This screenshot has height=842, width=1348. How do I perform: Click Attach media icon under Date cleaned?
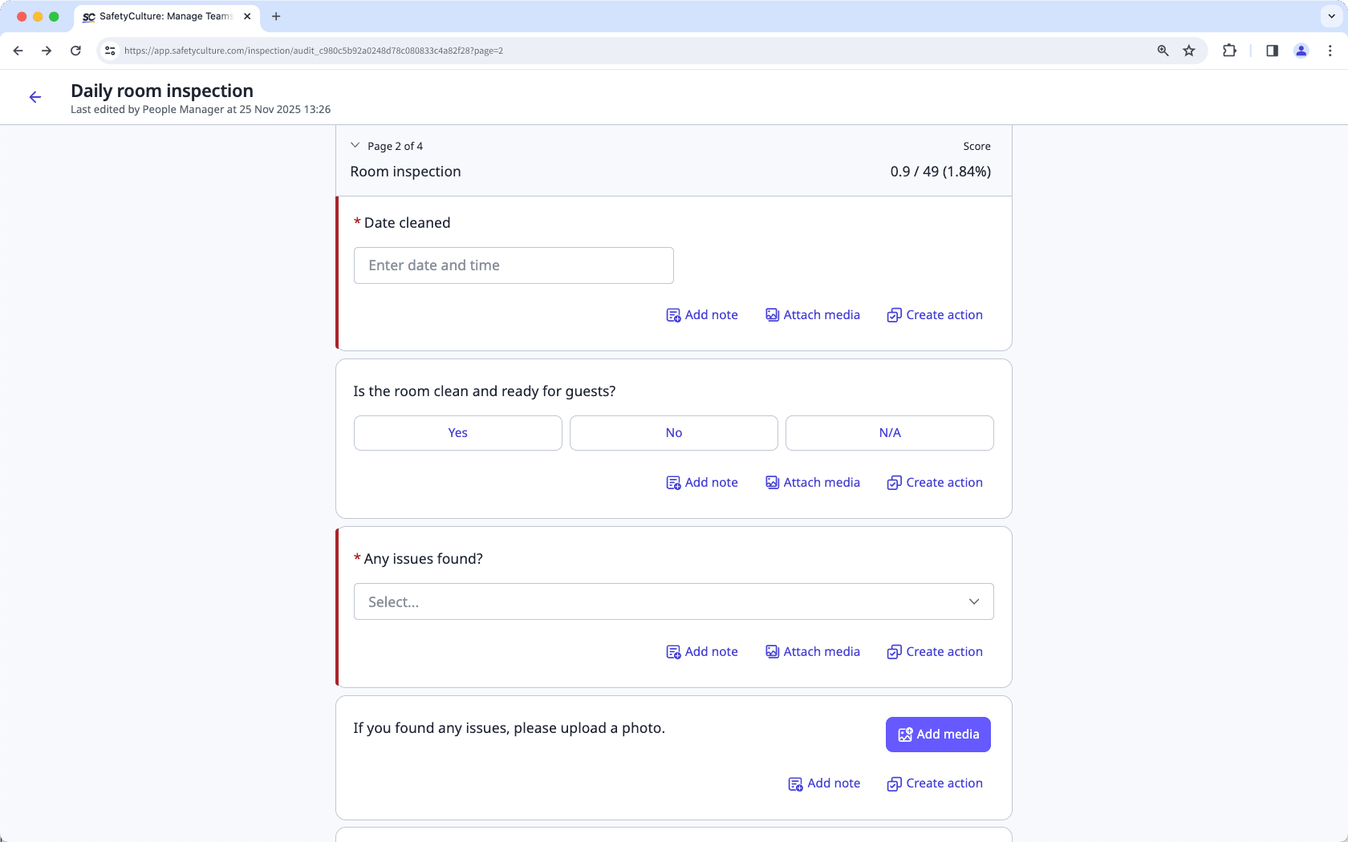772,315
